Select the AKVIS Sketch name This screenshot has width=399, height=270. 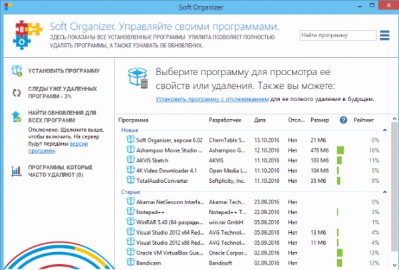(152, 160)
